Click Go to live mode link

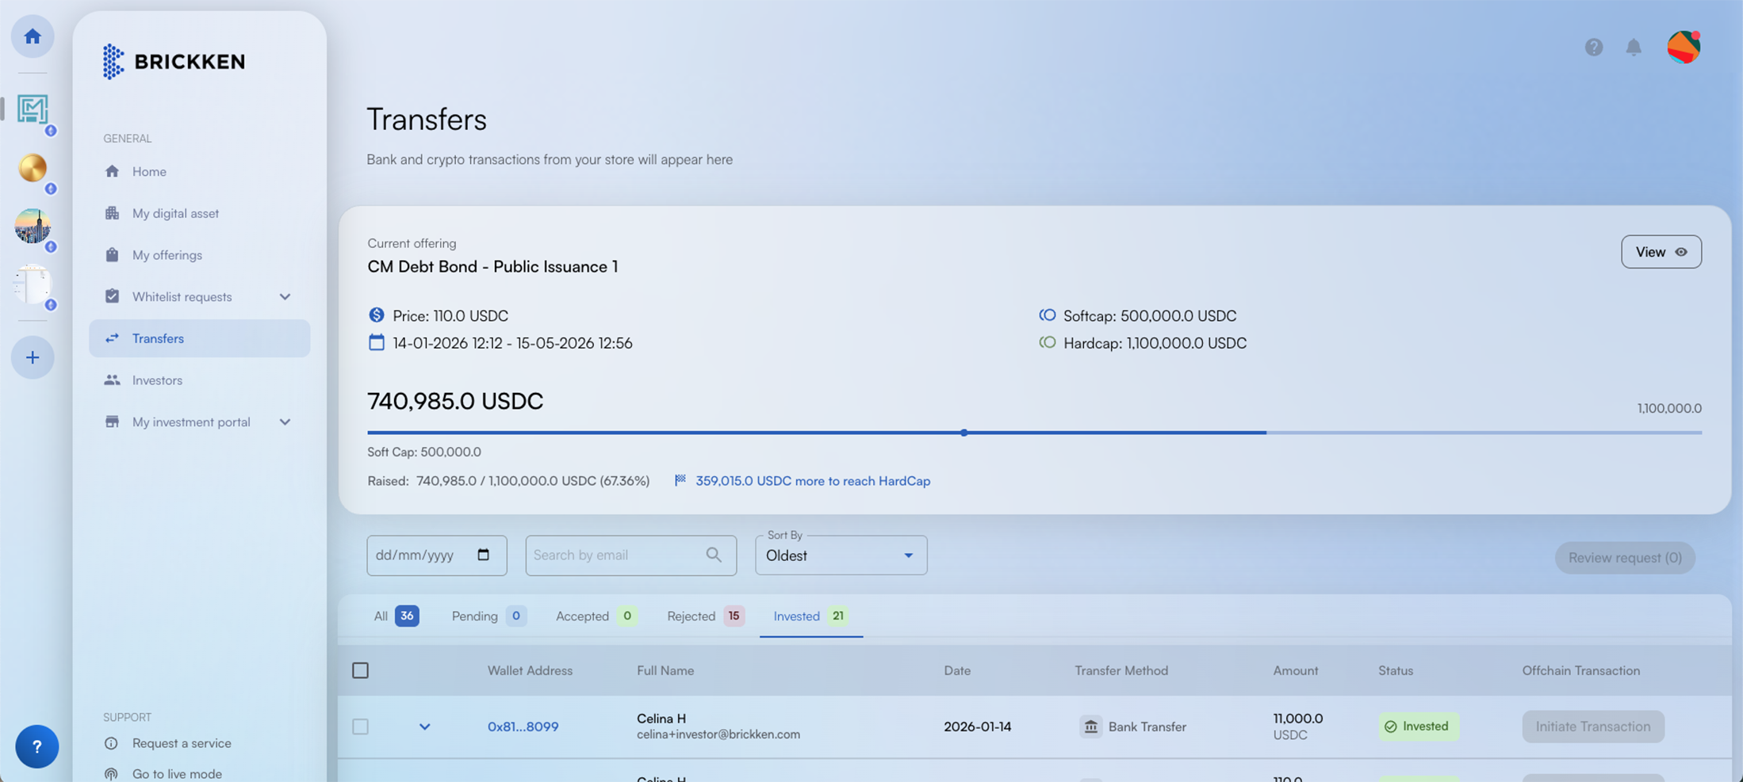[177, 774]
